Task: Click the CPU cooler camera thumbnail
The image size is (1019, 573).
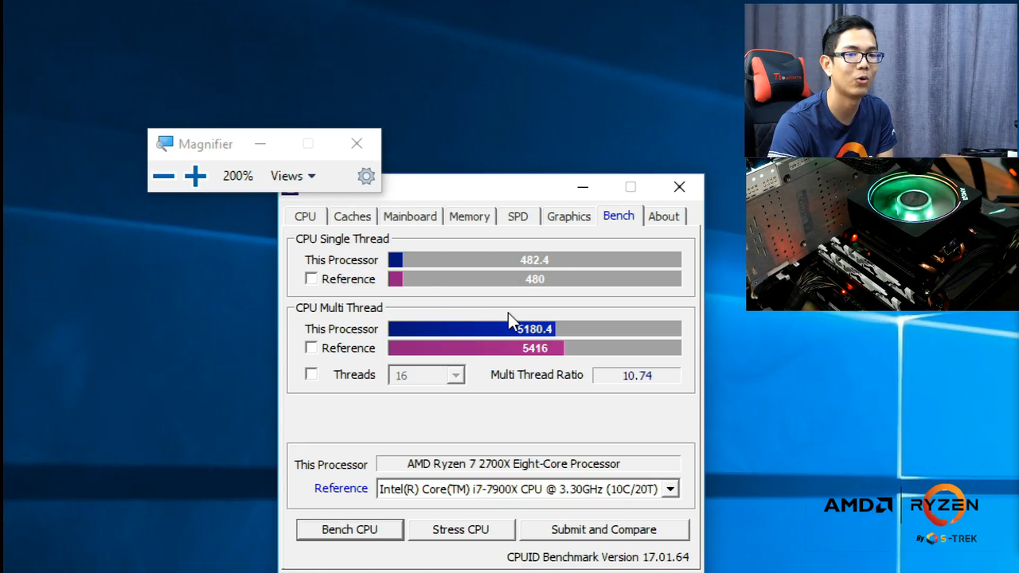Action: [882, 234]
